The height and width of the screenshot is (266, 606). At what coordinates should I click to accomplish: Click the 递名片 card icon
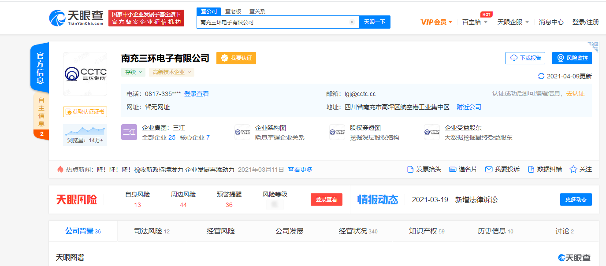pyautogui.click(x=452, y=169)
